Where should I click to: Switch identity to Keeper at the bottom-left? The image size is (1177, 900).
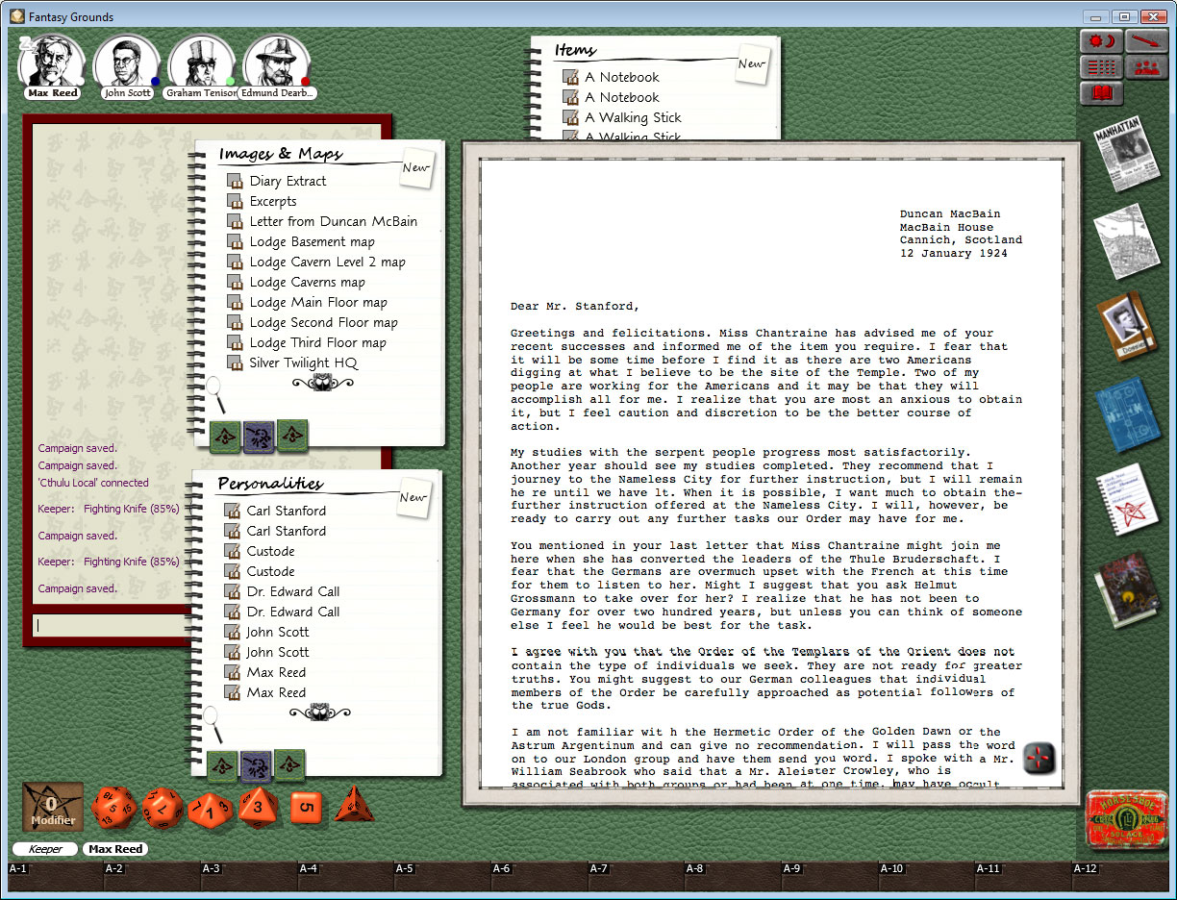pos(44,849)
